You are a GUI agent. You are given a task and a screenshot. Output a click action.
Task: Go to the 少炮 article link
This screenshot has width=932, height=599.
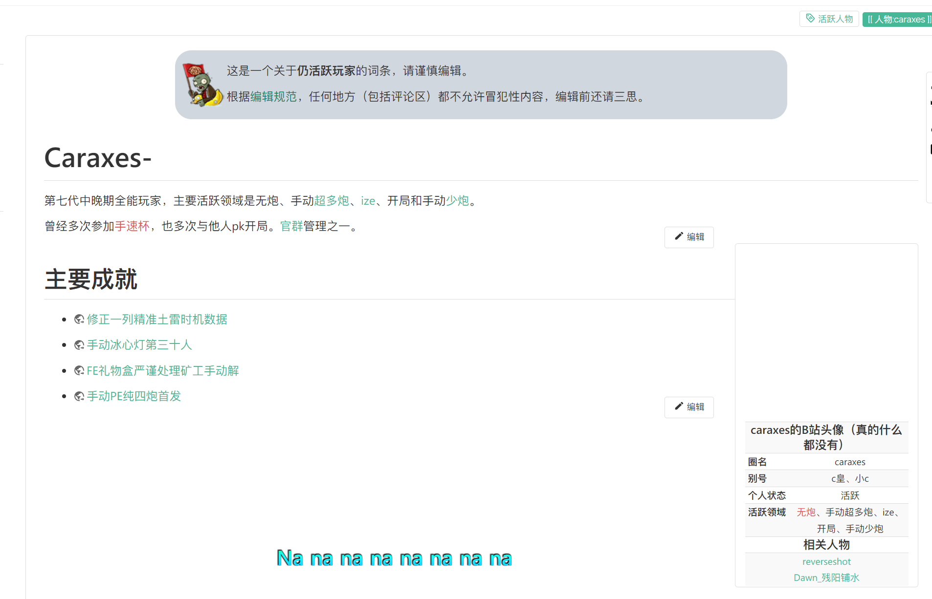457,201
